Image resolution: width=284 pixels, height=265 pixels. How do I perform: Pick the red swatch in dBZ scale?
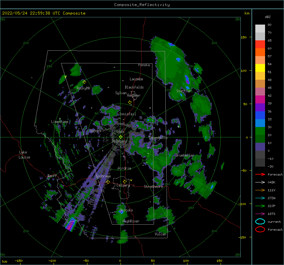click(x=260, y=44)
